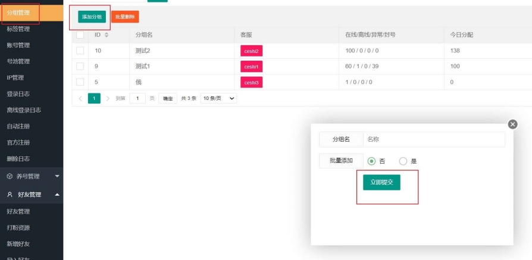Click the ID column sort arrows
Viewport: 532px width, 260px height.
pos(107,35)
